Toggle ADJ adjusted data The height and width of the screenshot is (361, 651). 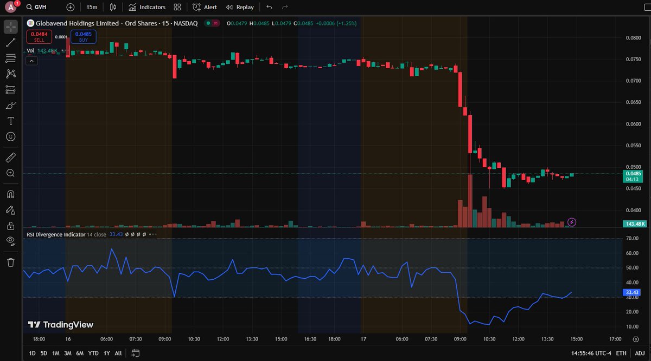tap(640, 353)
